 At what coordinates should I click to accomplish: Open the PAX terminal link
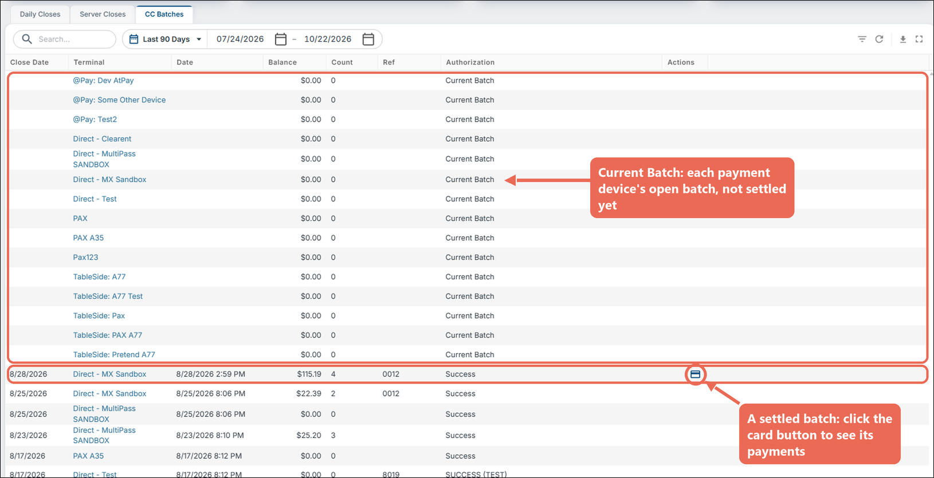point(80,219)
